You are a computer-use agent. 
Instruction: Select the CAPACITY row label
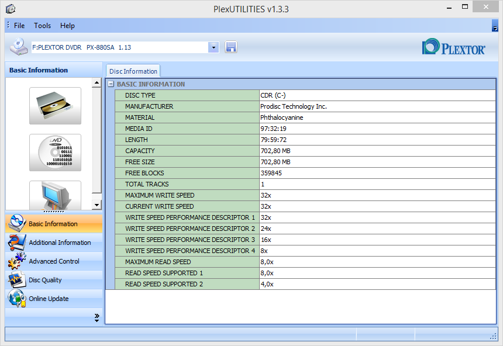tap(187, 151)
